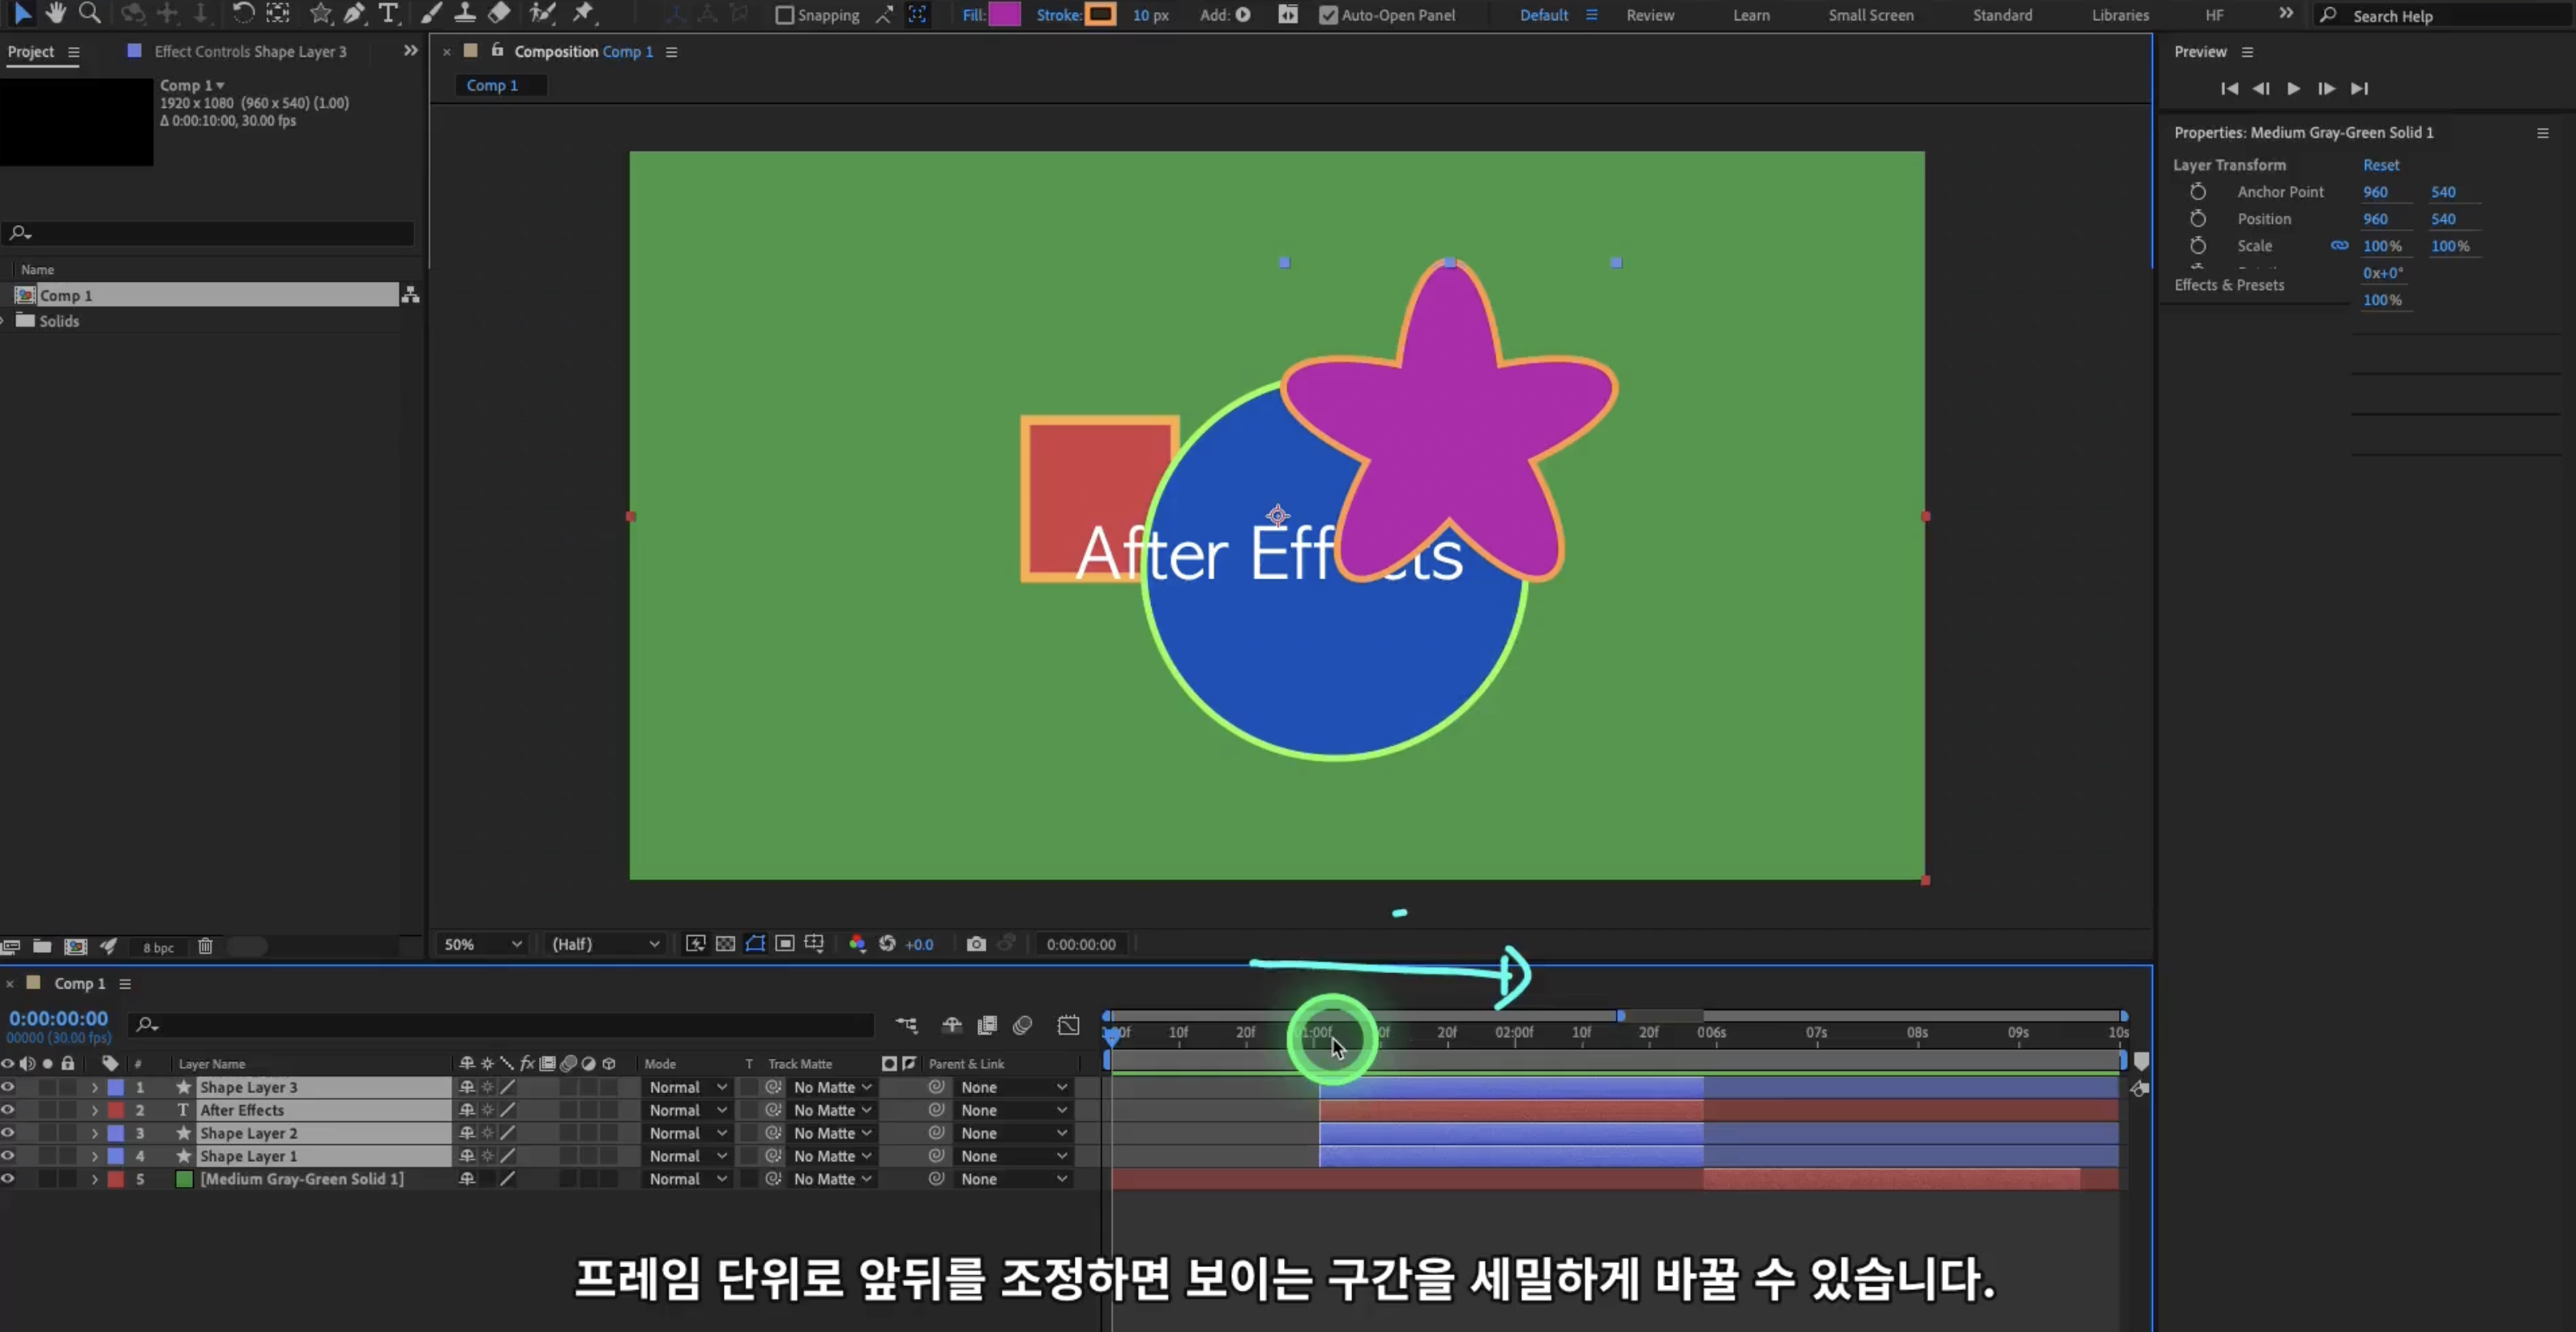Expand more workspaces with double chevron
2576x1332 pixels.
tap(2285, 14)
